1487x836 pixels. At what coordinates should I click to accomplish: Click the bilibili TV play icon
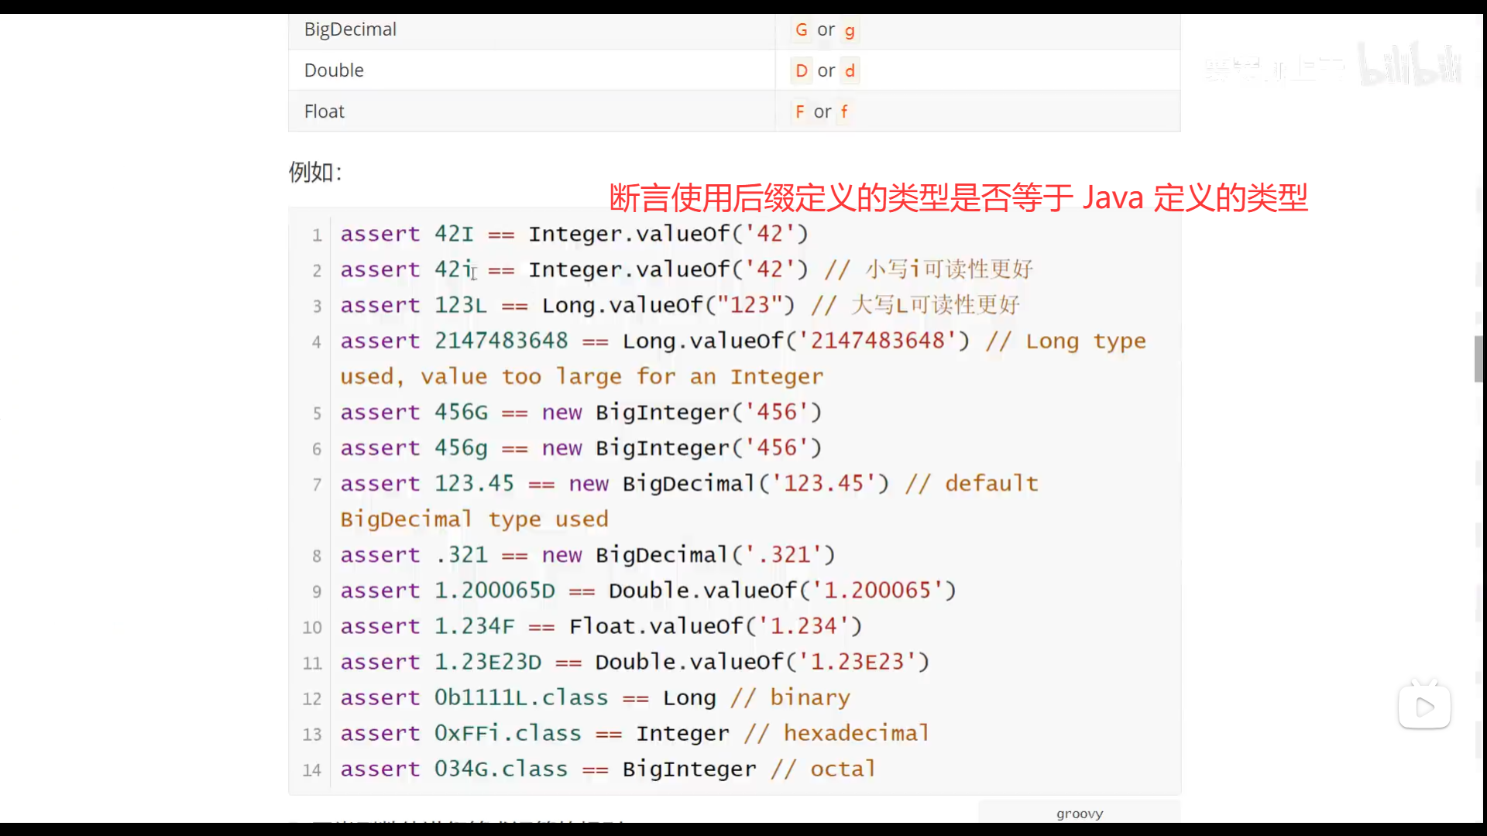(1423, 706)
